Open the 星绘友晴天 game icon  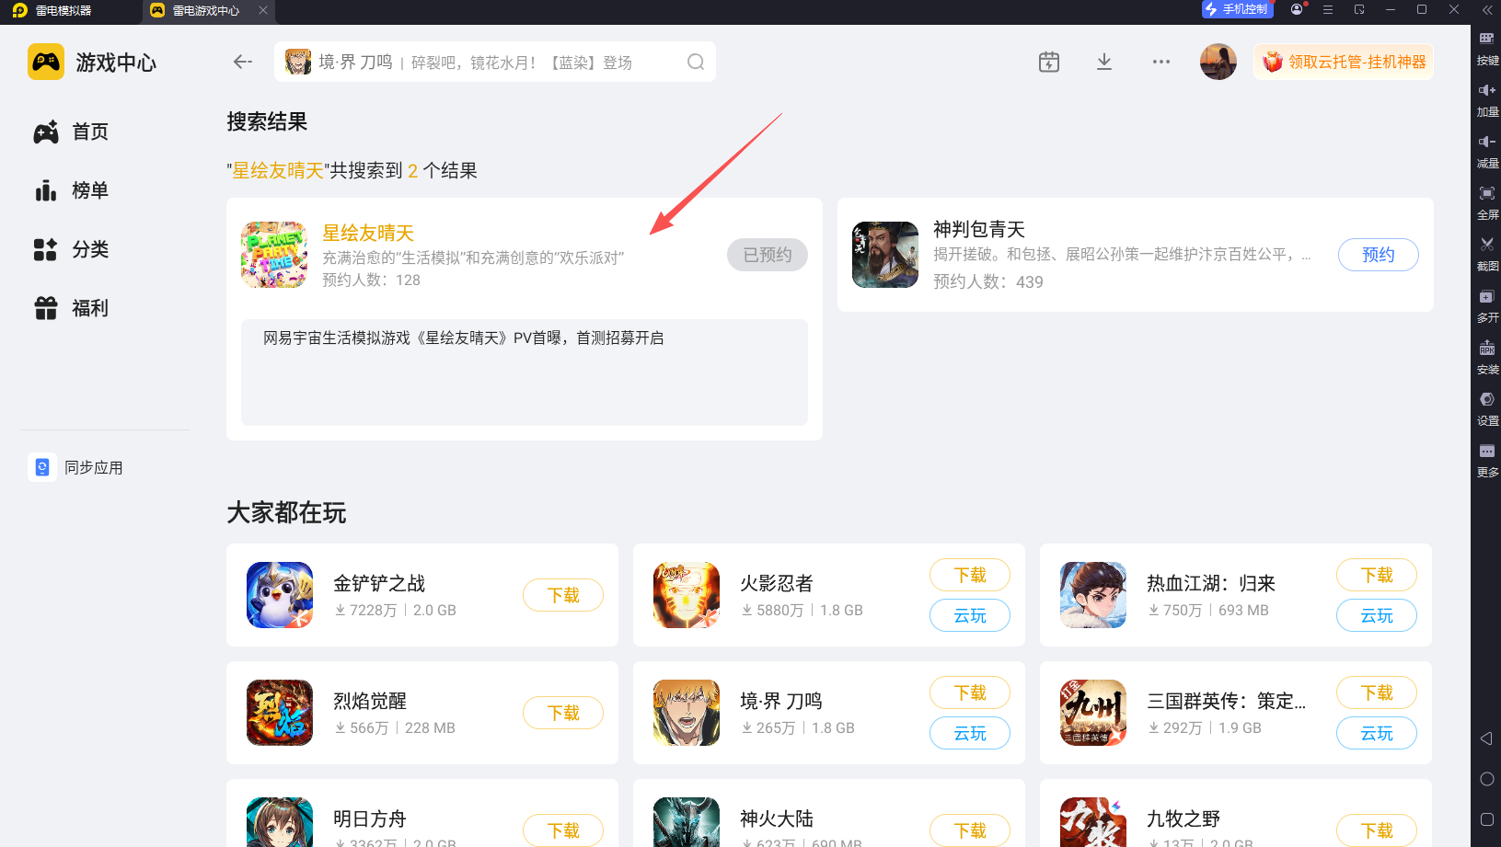(274, 255)
